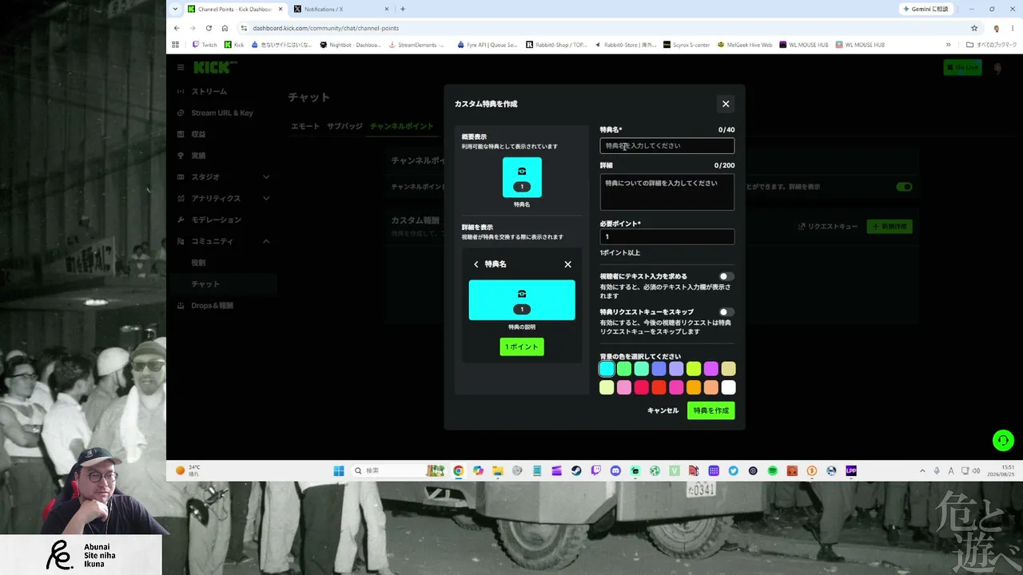Pick the light pink color swatch
The height and width of the screenshot is (575, 1023).
coord(624,388)
